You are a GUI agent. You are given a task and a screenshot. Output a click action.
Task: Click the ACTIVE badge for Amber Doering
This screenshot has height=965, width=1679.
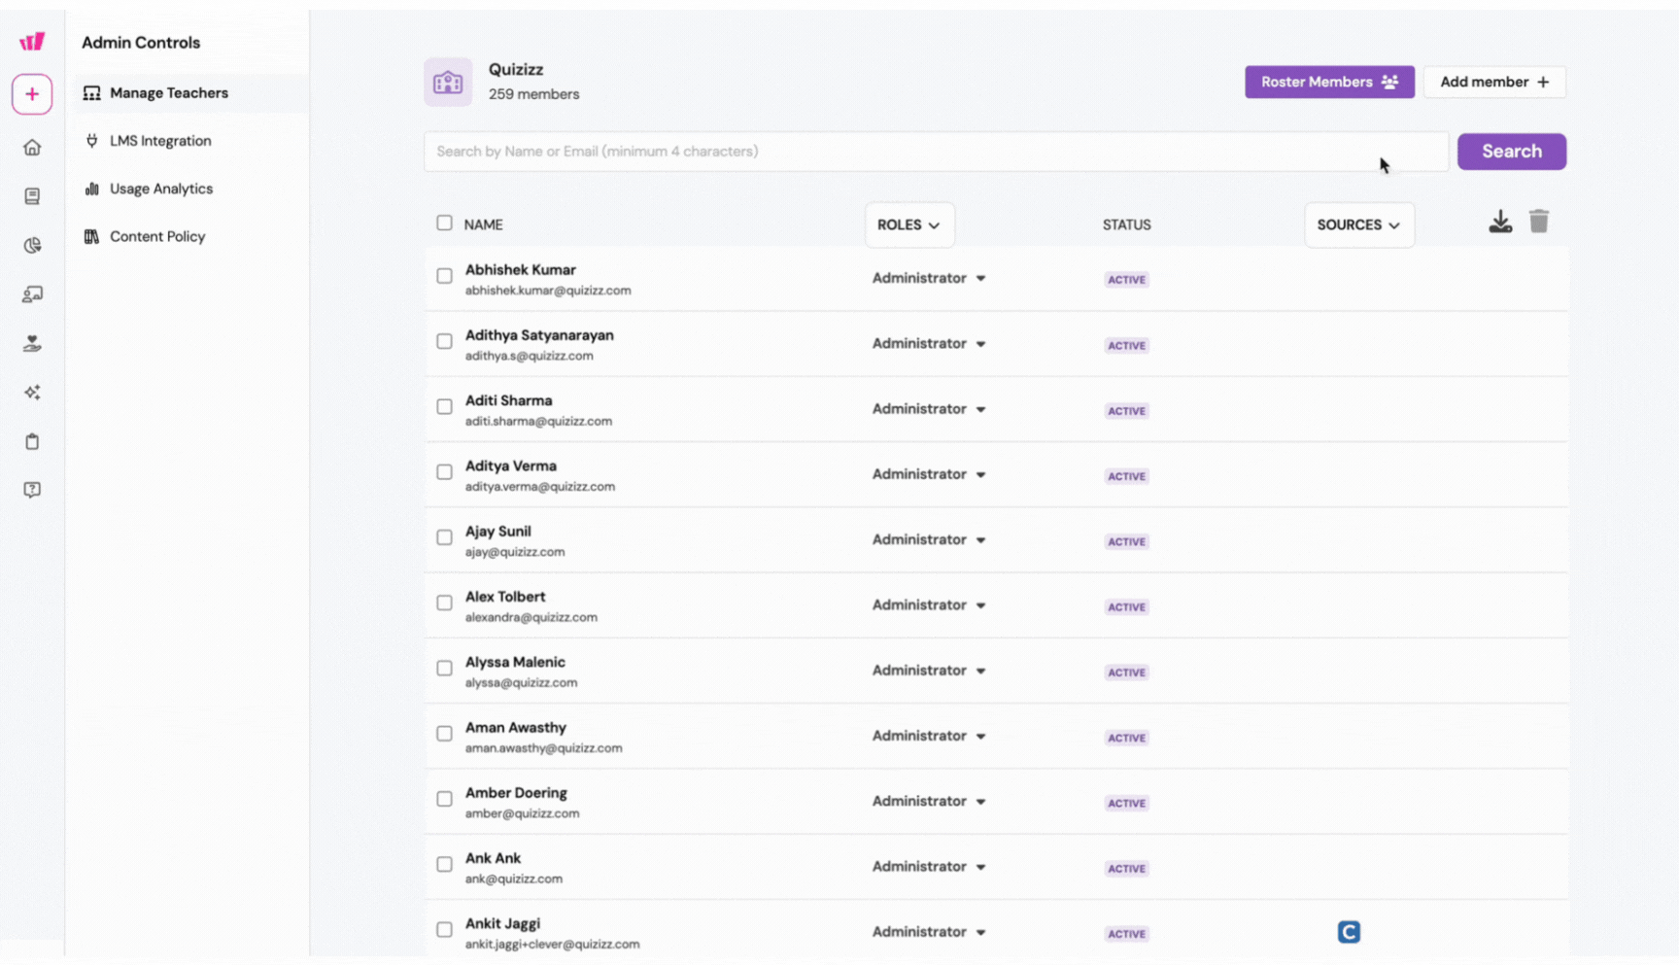(1127, 803)
